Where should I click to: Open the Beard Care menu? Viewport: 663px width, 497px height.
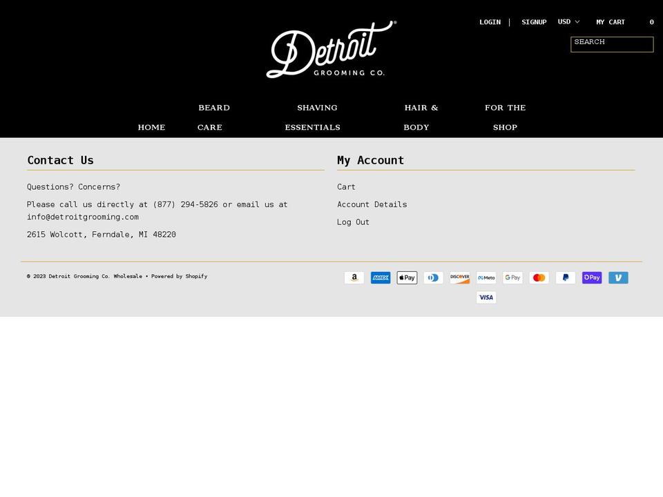213,117
